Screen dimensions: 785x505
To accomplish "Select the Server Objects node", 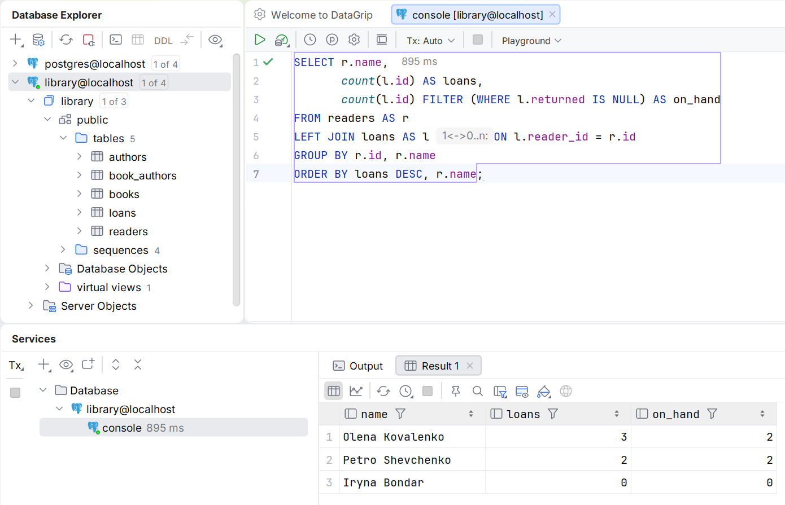I will click(98, 306).
